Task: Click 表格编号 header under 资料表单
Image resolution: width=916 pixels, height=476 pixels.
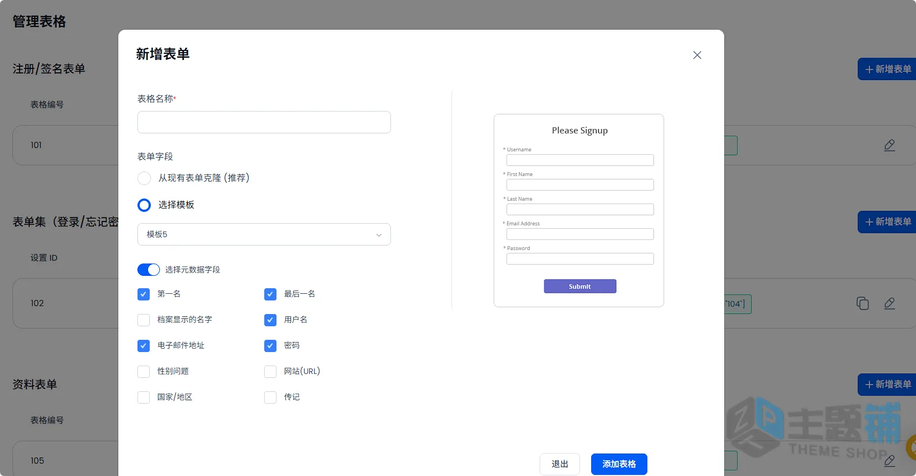Action: tap(47, 420)
